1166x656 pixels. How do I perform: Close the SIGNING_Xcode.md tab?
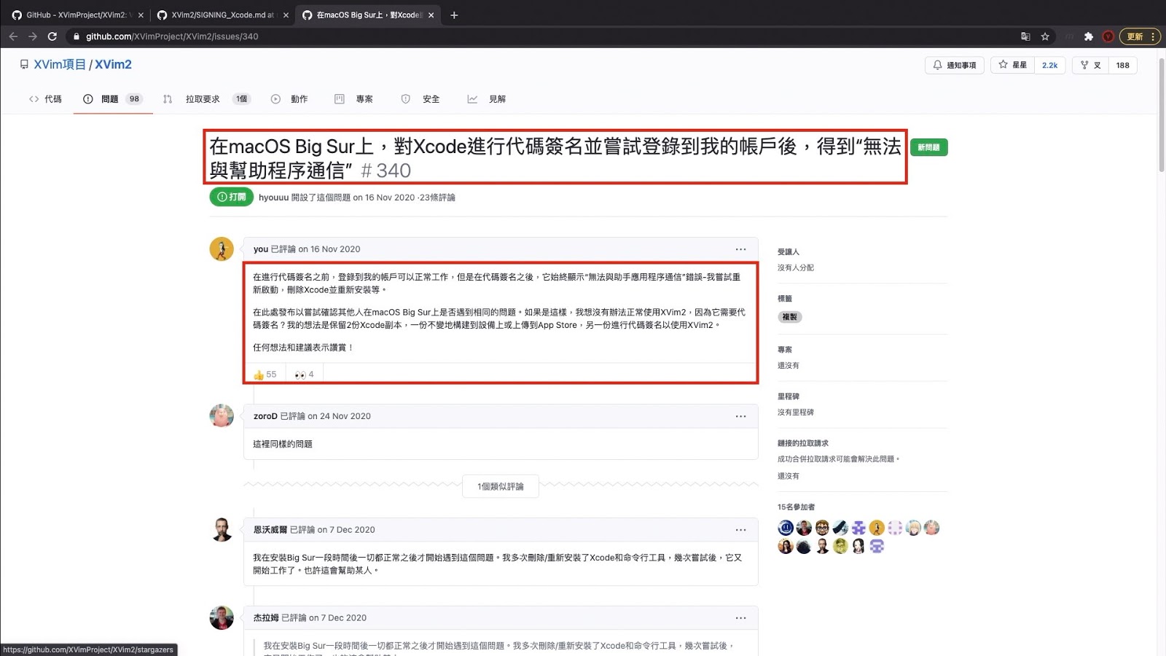coord(286,15)
